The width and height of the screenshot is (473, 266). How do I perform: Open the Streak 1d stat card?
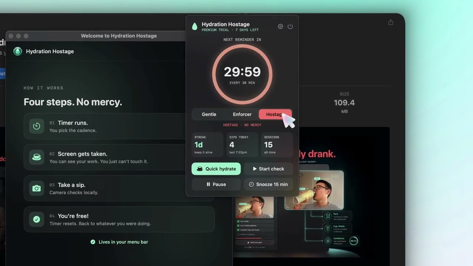point(207,145)
